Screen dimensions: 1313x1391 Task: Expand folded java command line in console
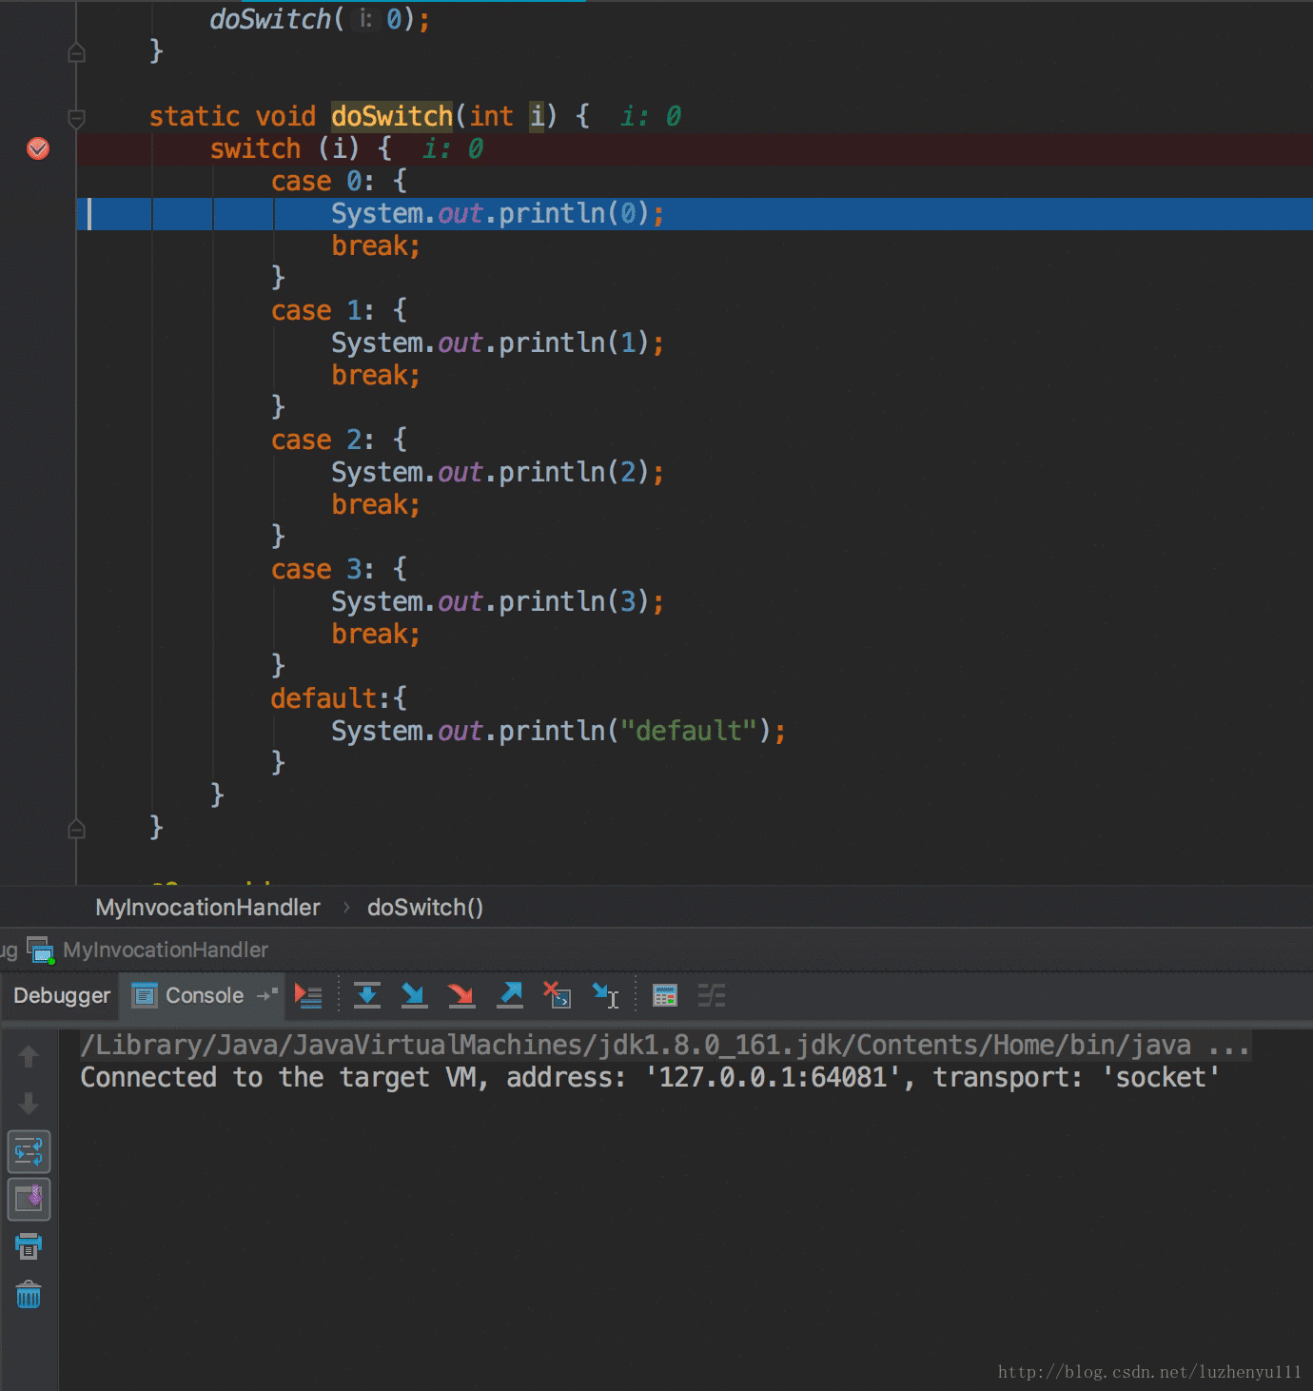point(1228,1046)
